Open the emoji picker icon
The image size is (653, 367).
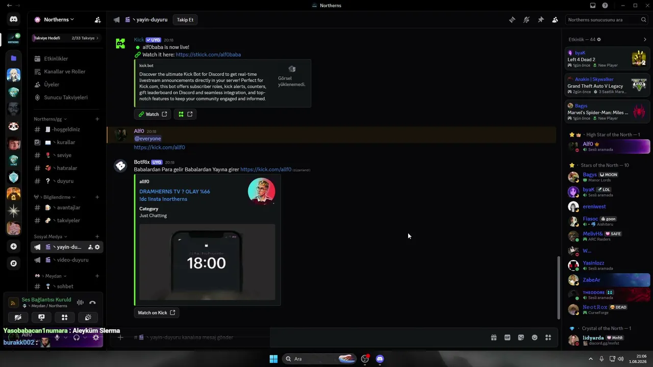[535, 337]
